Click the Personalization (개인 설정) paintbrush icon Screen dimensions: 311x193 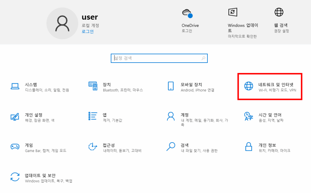click(15, 116)
